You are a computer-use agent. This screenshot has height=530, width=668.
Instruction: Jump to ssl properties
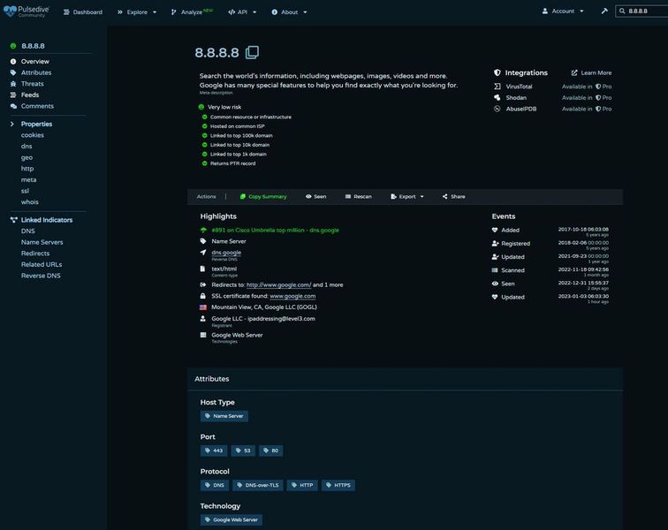point(25,191)
